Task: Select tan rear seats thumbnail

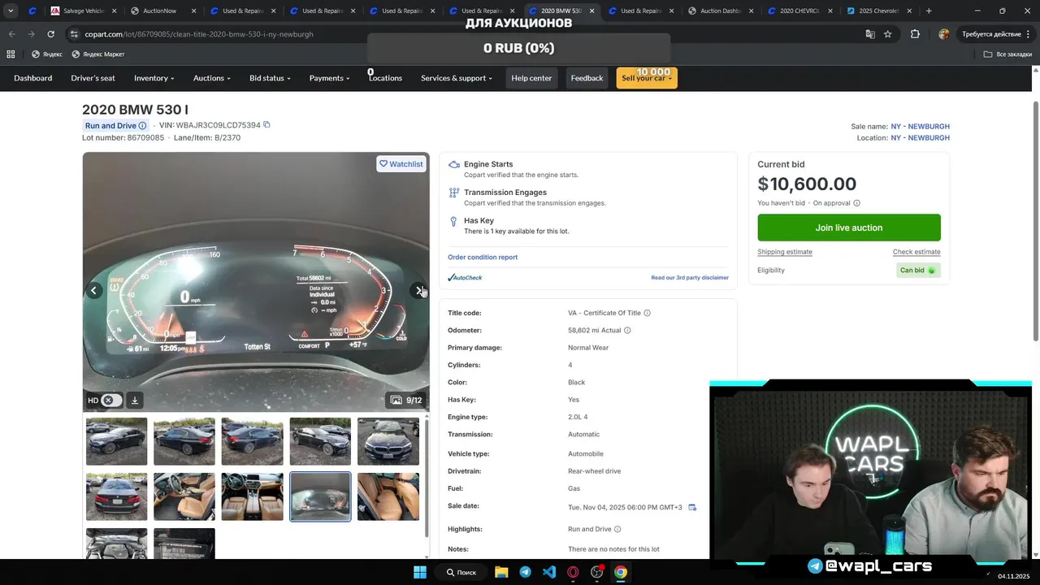Action: click(x=388, y=496)
